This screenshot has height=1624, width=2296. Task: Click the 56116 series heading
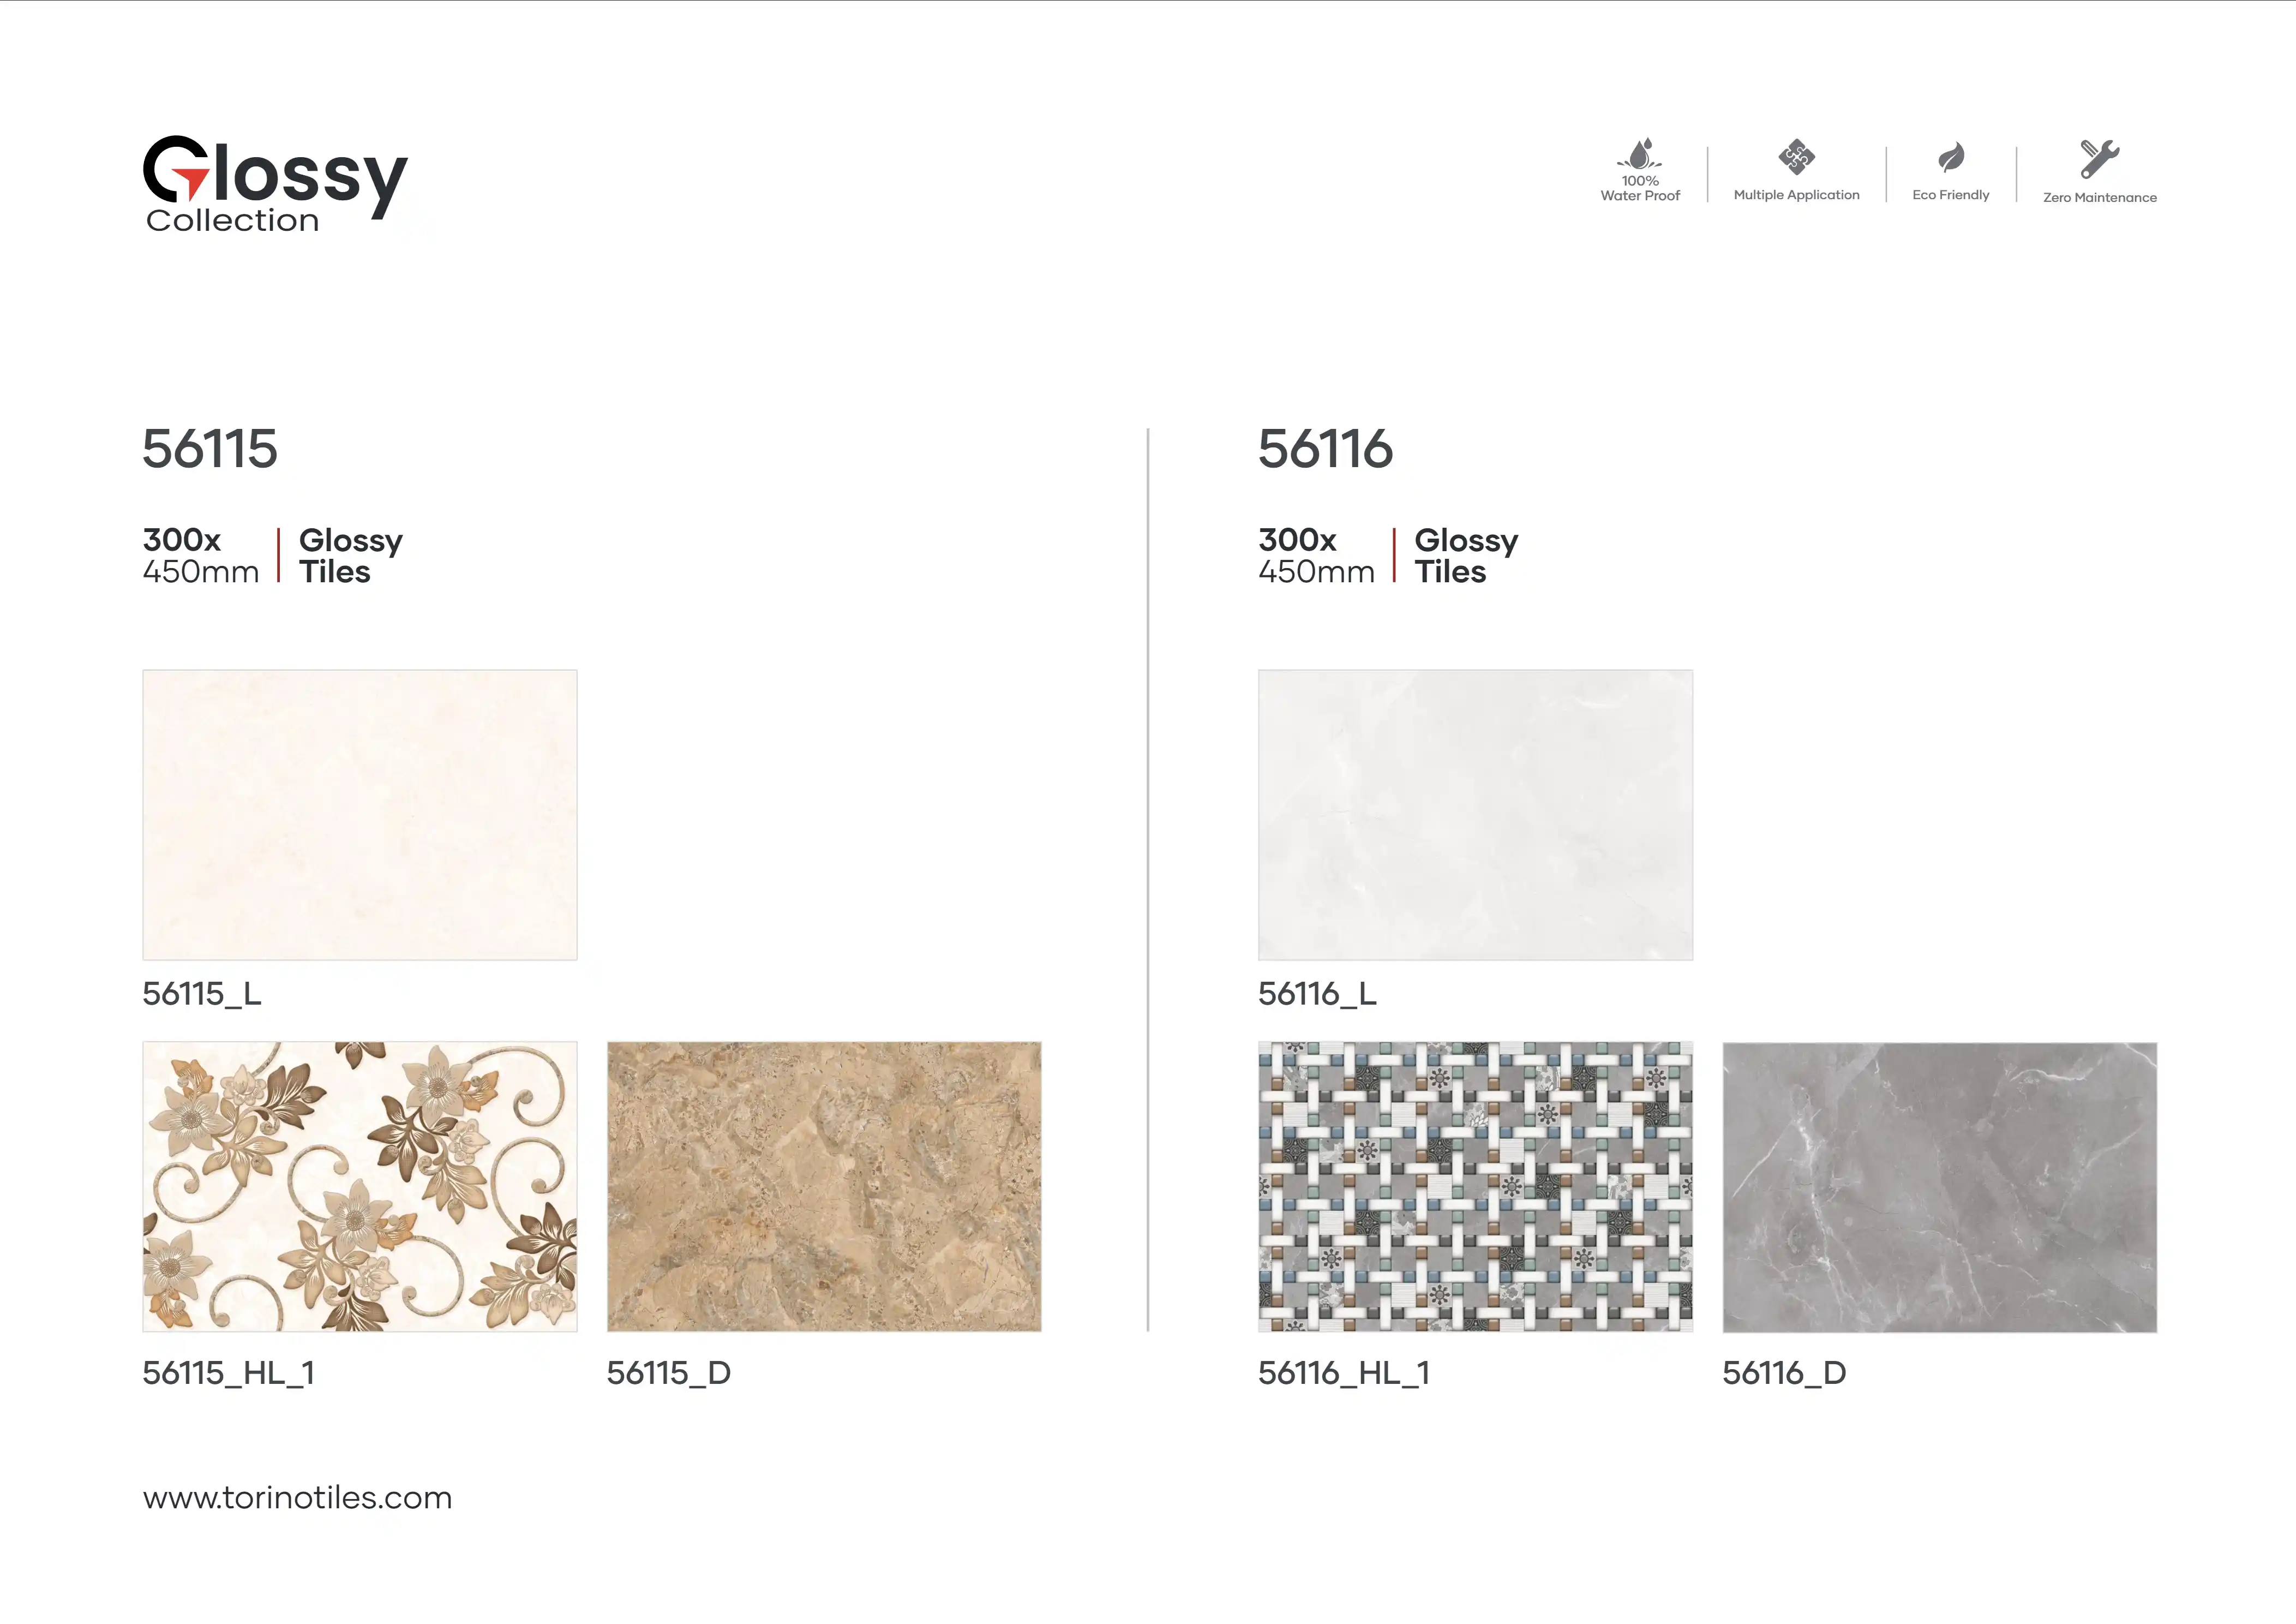click(x=1325, y=448)
